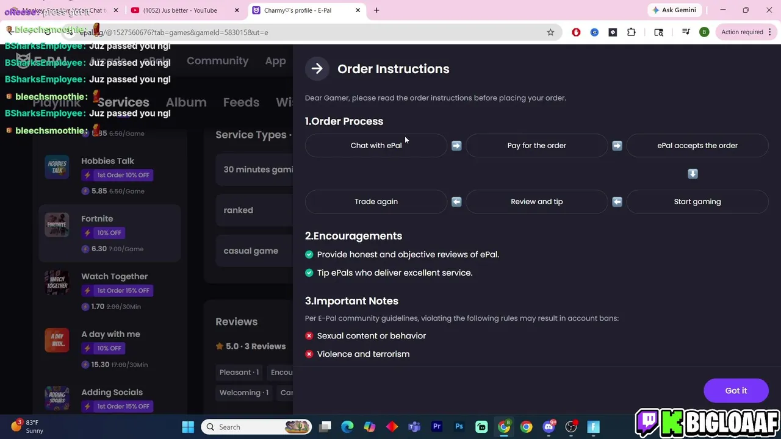Open Copilot from the taskbar
Viewport: 781px width, 439px height.
pos(370,427)
